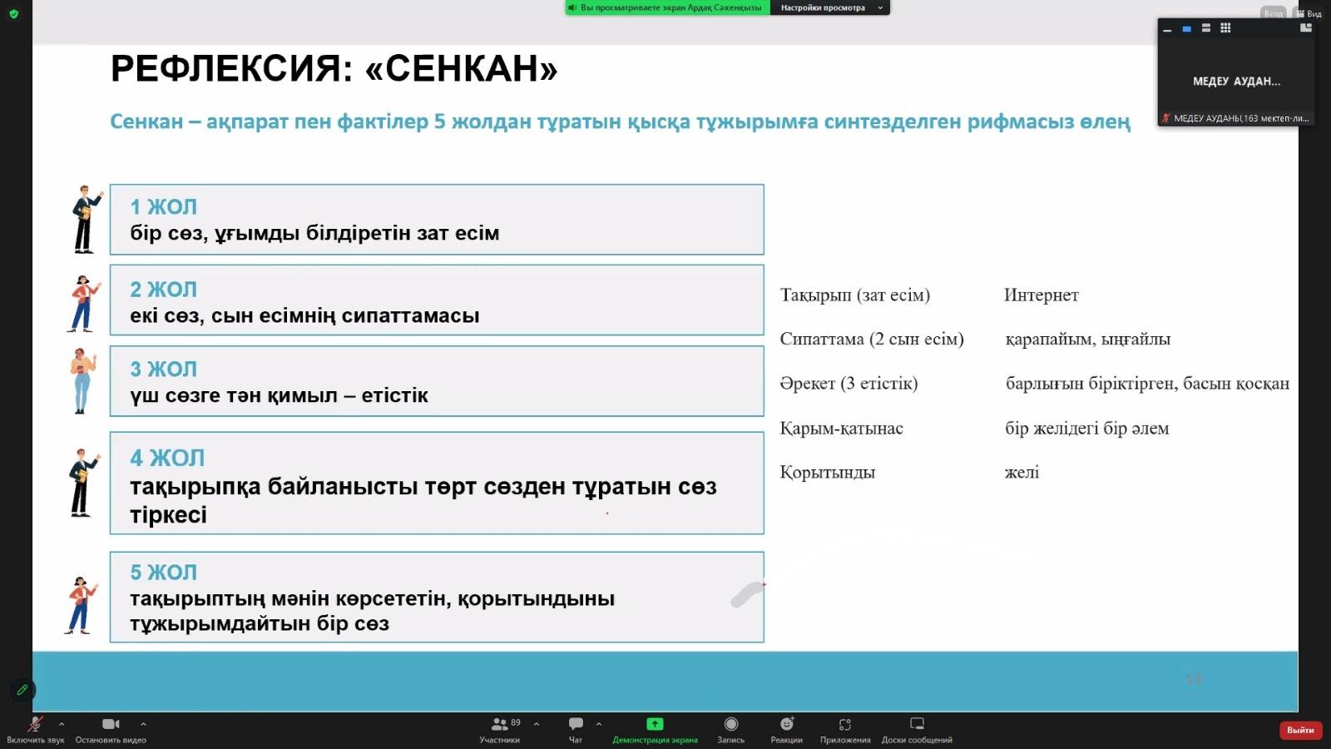Click the Вход button at top right
This screenshot has height=749, width=1331.
click(x=1273, y=13)
